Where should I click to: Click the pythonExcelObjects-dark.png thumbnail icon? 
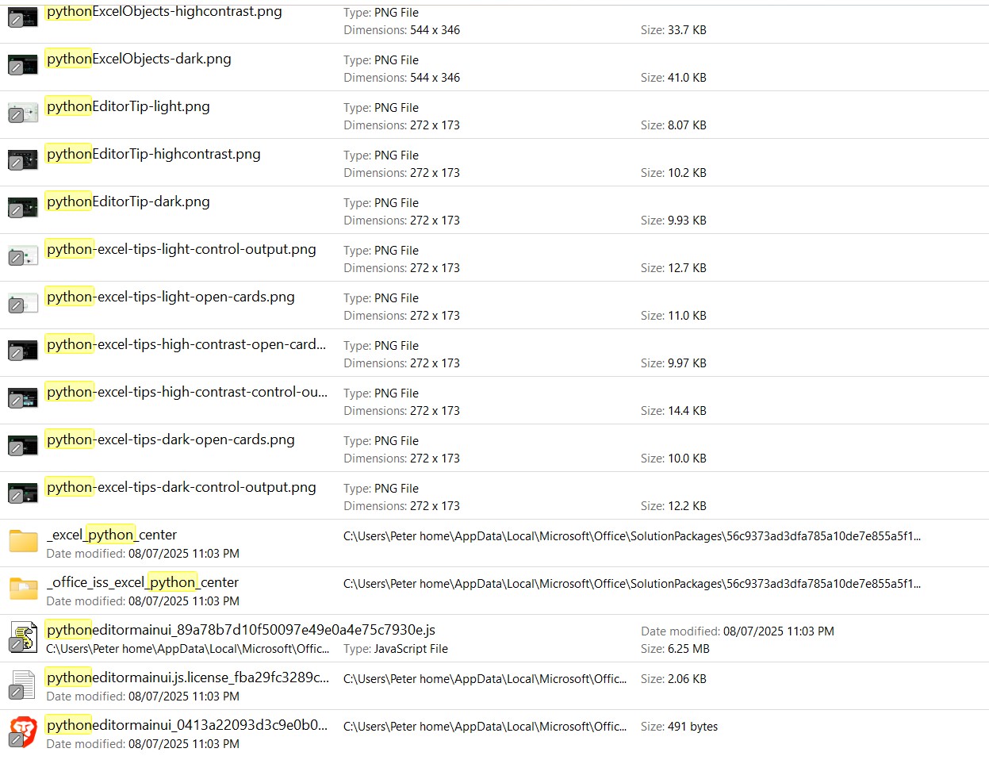point(23,65)
